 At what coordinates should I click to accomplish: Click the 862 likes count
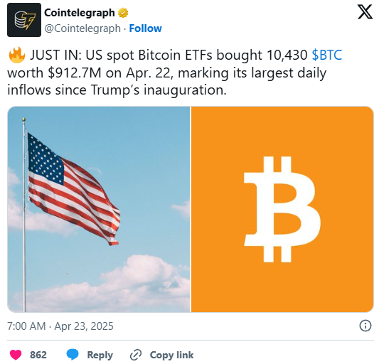[x=38, y=355]
